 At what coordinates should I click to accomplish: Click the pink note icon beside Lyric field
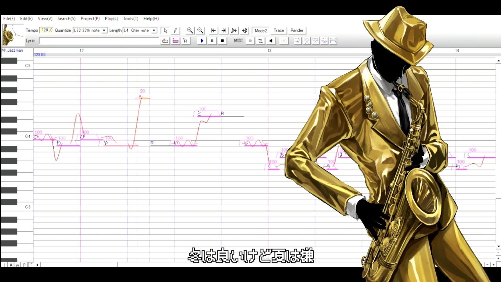175,41
